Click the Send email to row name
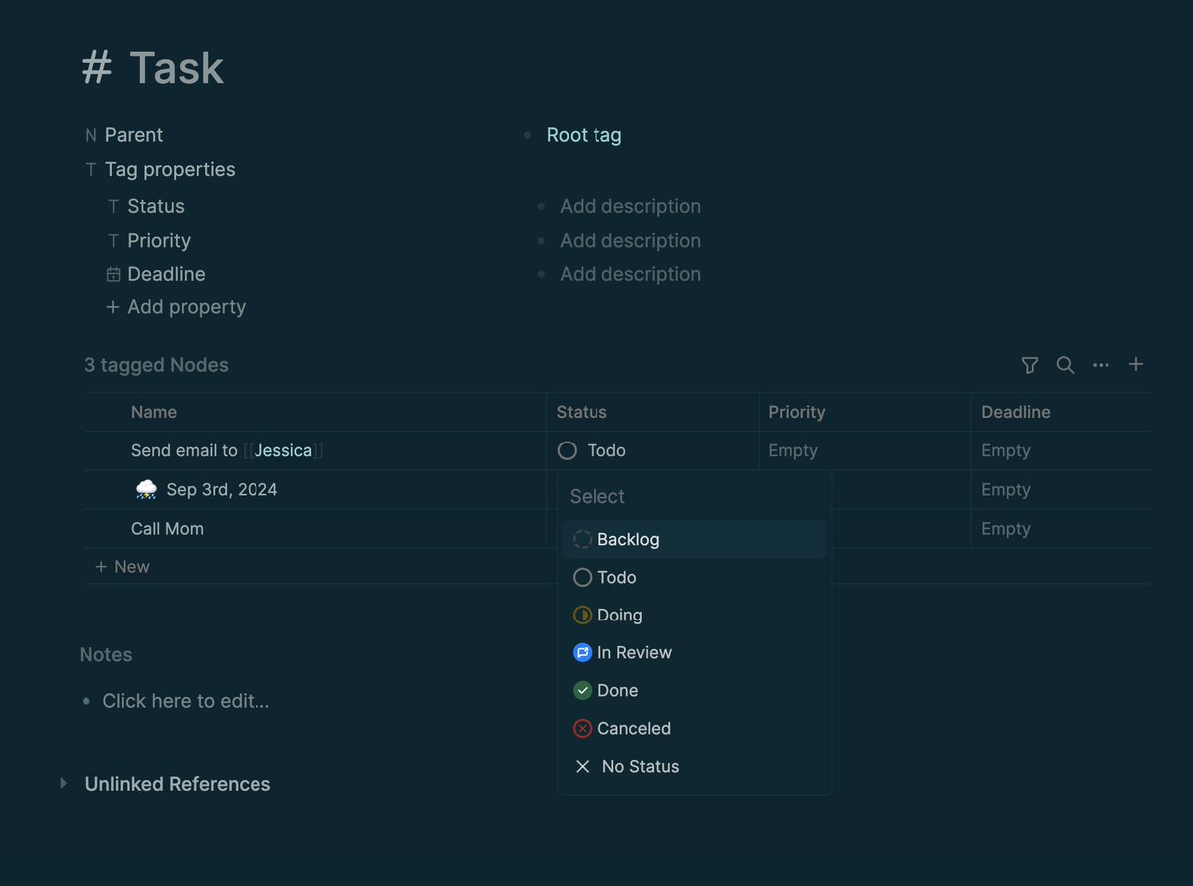Viewport: 1193px width, 886px height. [184, 450]
